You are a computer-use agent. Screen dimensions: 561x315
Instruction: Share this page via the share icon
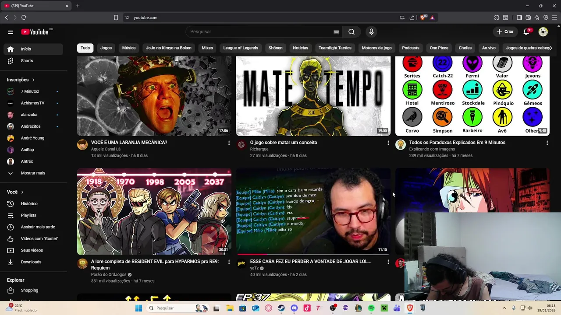pyautogui.click(x=412, y=17)
